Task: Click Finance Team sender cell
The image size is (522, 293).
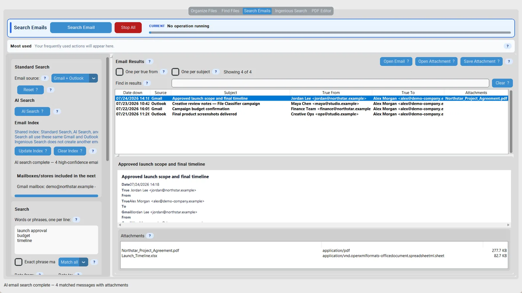Action: coord(331,109)
